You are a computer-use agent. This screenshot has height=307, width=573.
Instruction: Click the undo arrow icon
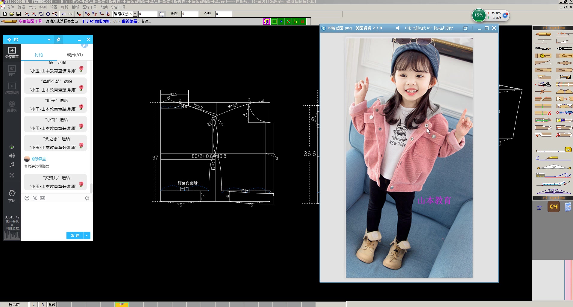point(63,14)
